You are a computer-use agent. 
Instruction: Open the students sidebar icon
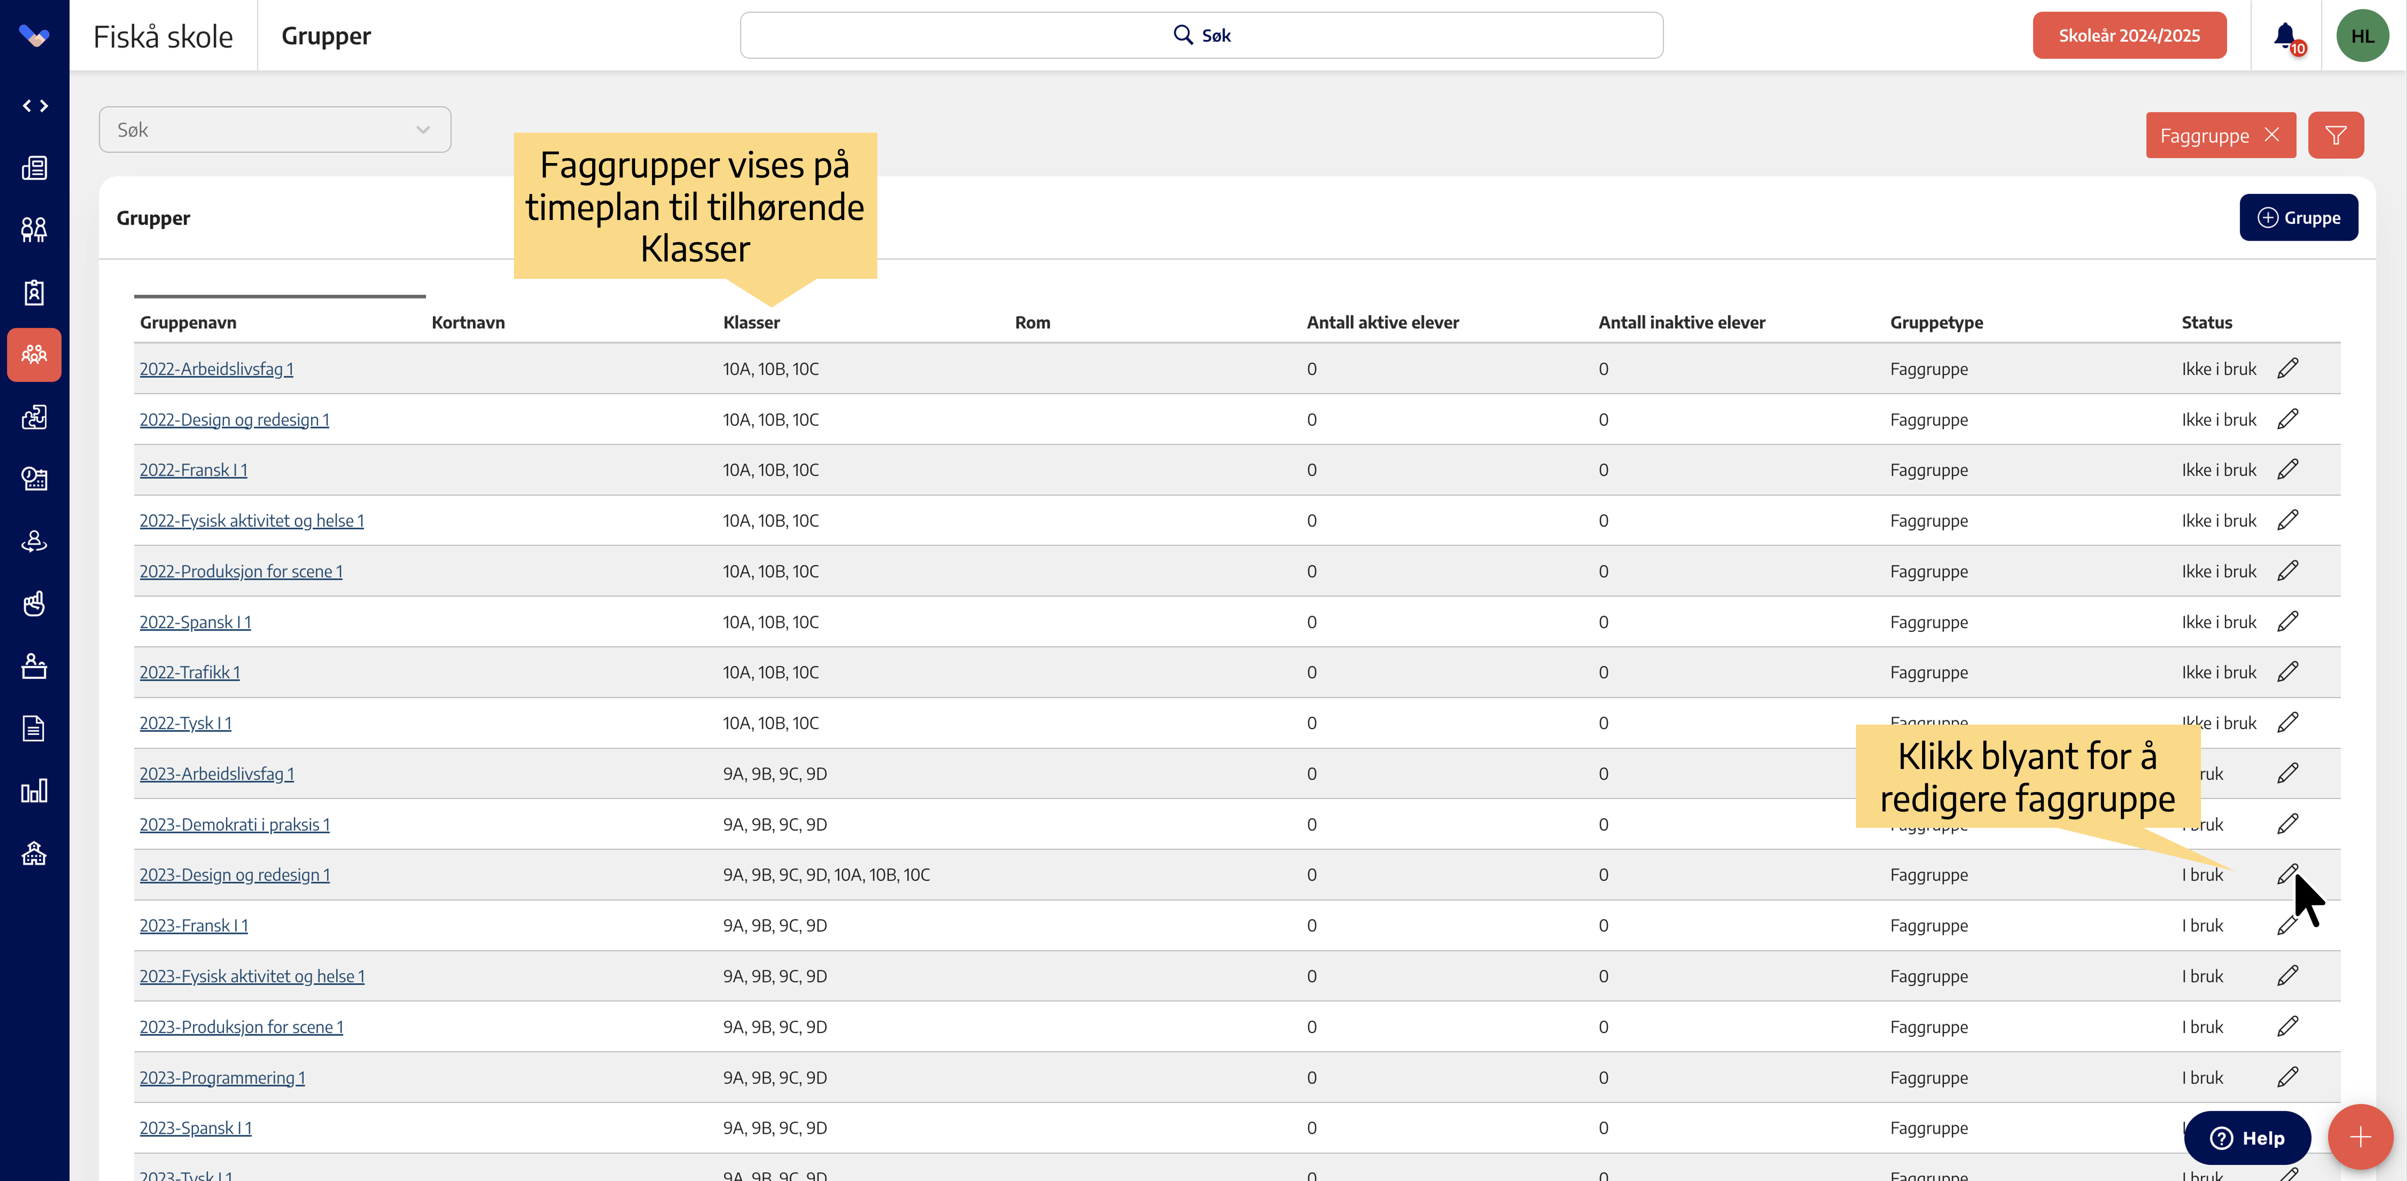[x=35, y=230]
